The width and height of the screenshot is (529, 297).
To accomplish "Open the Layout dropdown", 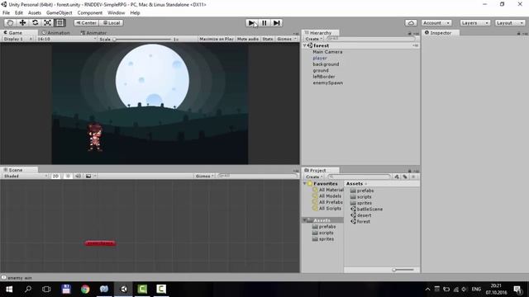I will 510,23.
